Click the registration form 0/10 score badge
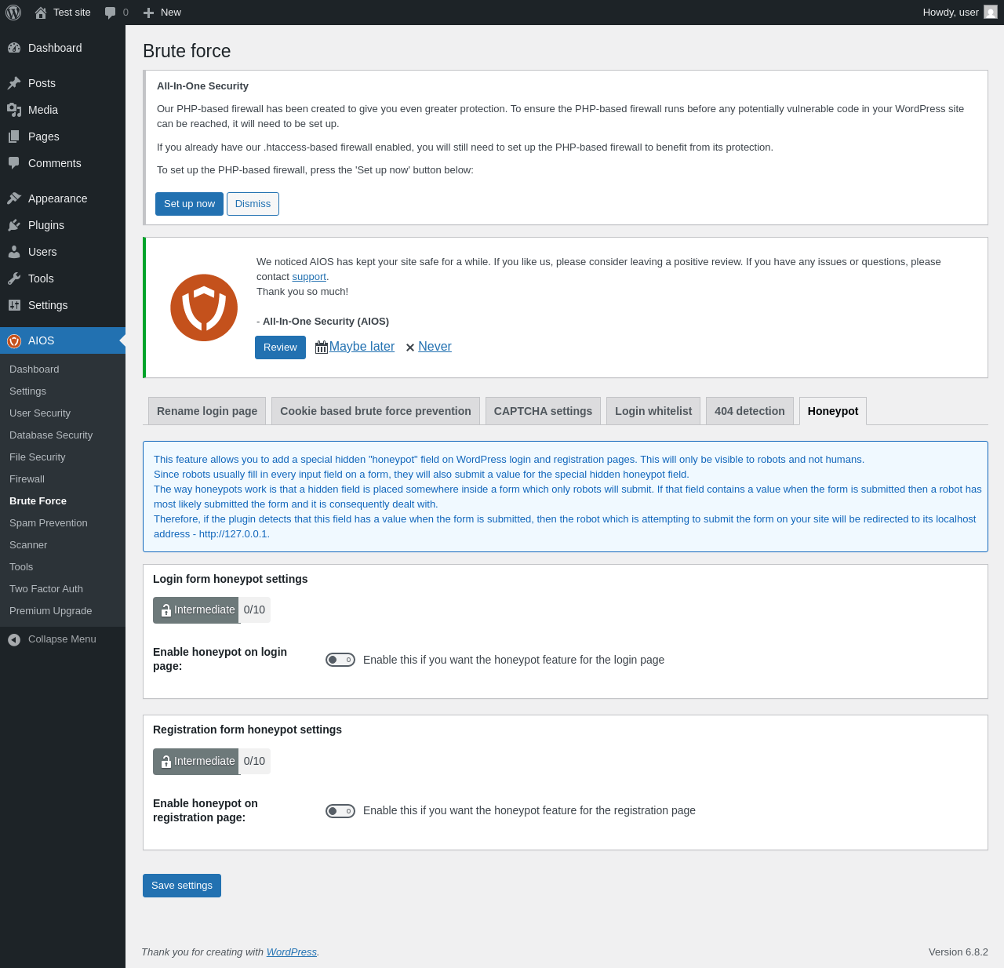Screen dimensions: 1004x968 point(254,762)
